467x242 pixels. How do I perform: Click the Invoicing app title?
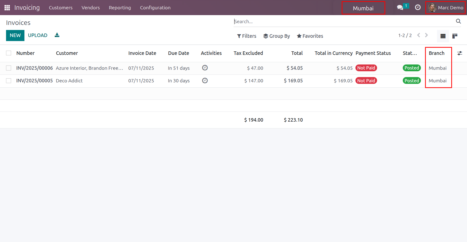(27, 8)
